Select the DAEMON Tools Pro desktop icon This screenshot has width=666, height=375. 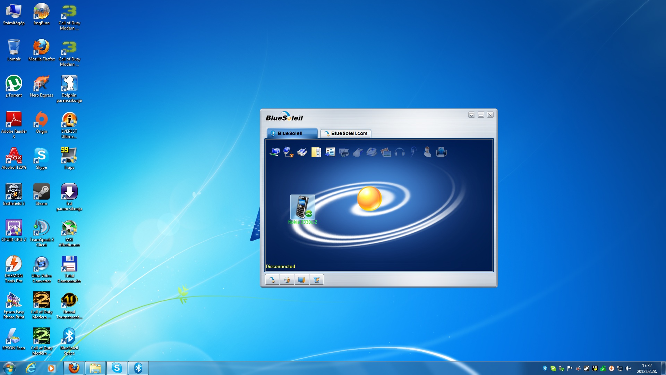[x=14, y=270]
